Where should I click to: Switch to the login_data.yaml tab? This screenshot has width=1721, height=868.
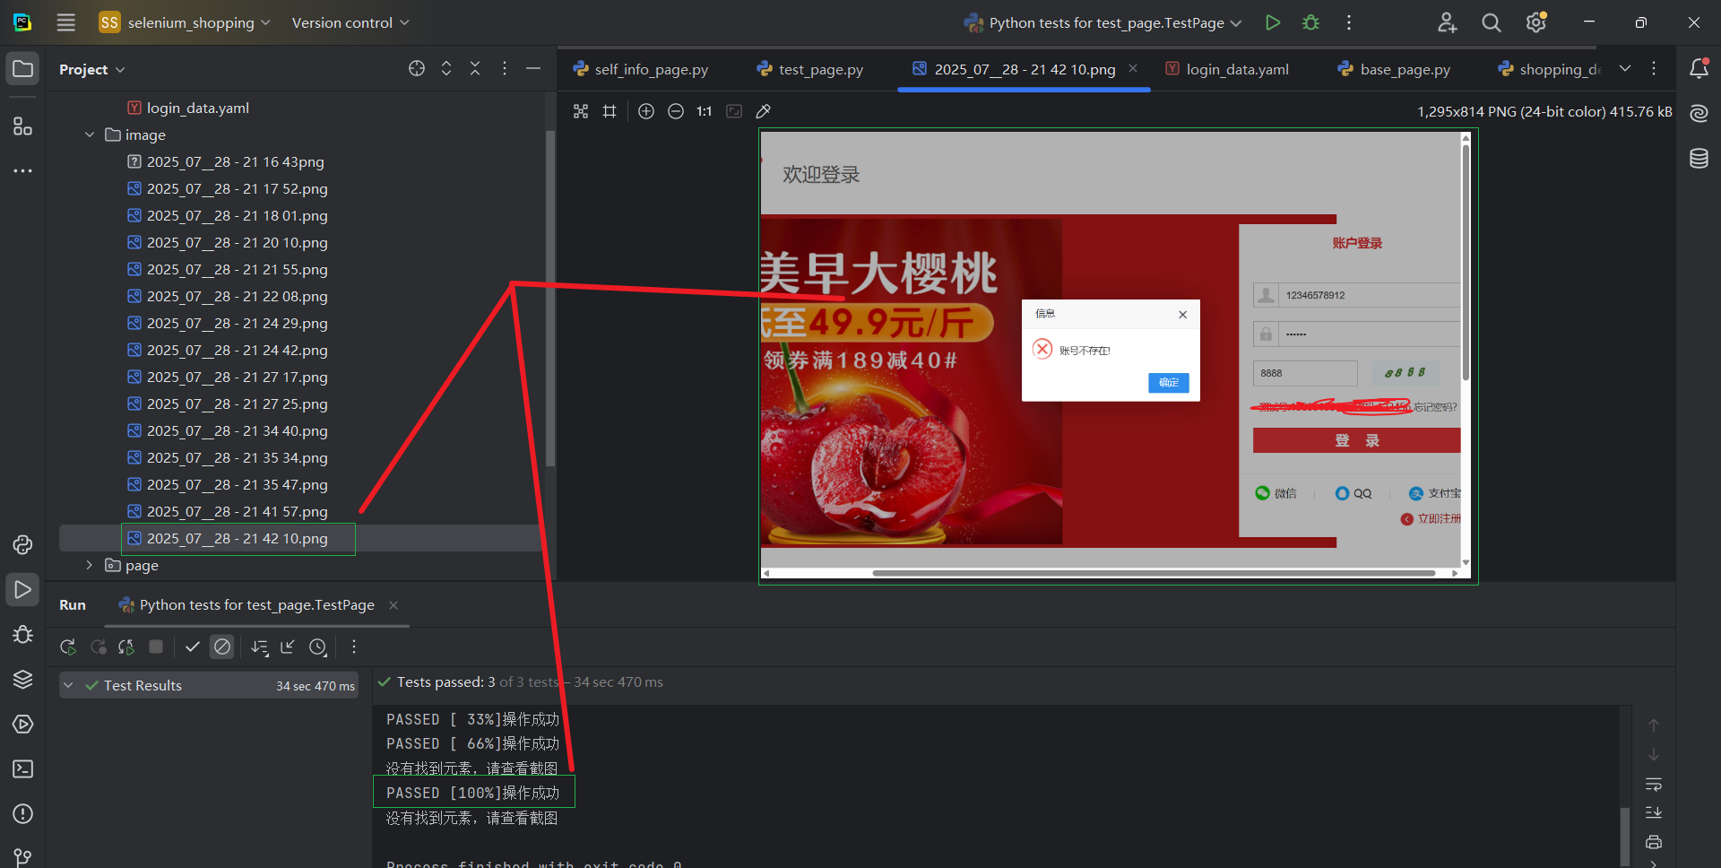click(x=1237, y=68)
